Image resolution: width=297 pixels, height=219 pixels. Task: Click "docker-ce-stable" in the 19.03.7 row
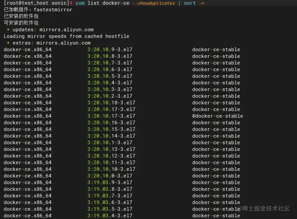coord(216,196)
